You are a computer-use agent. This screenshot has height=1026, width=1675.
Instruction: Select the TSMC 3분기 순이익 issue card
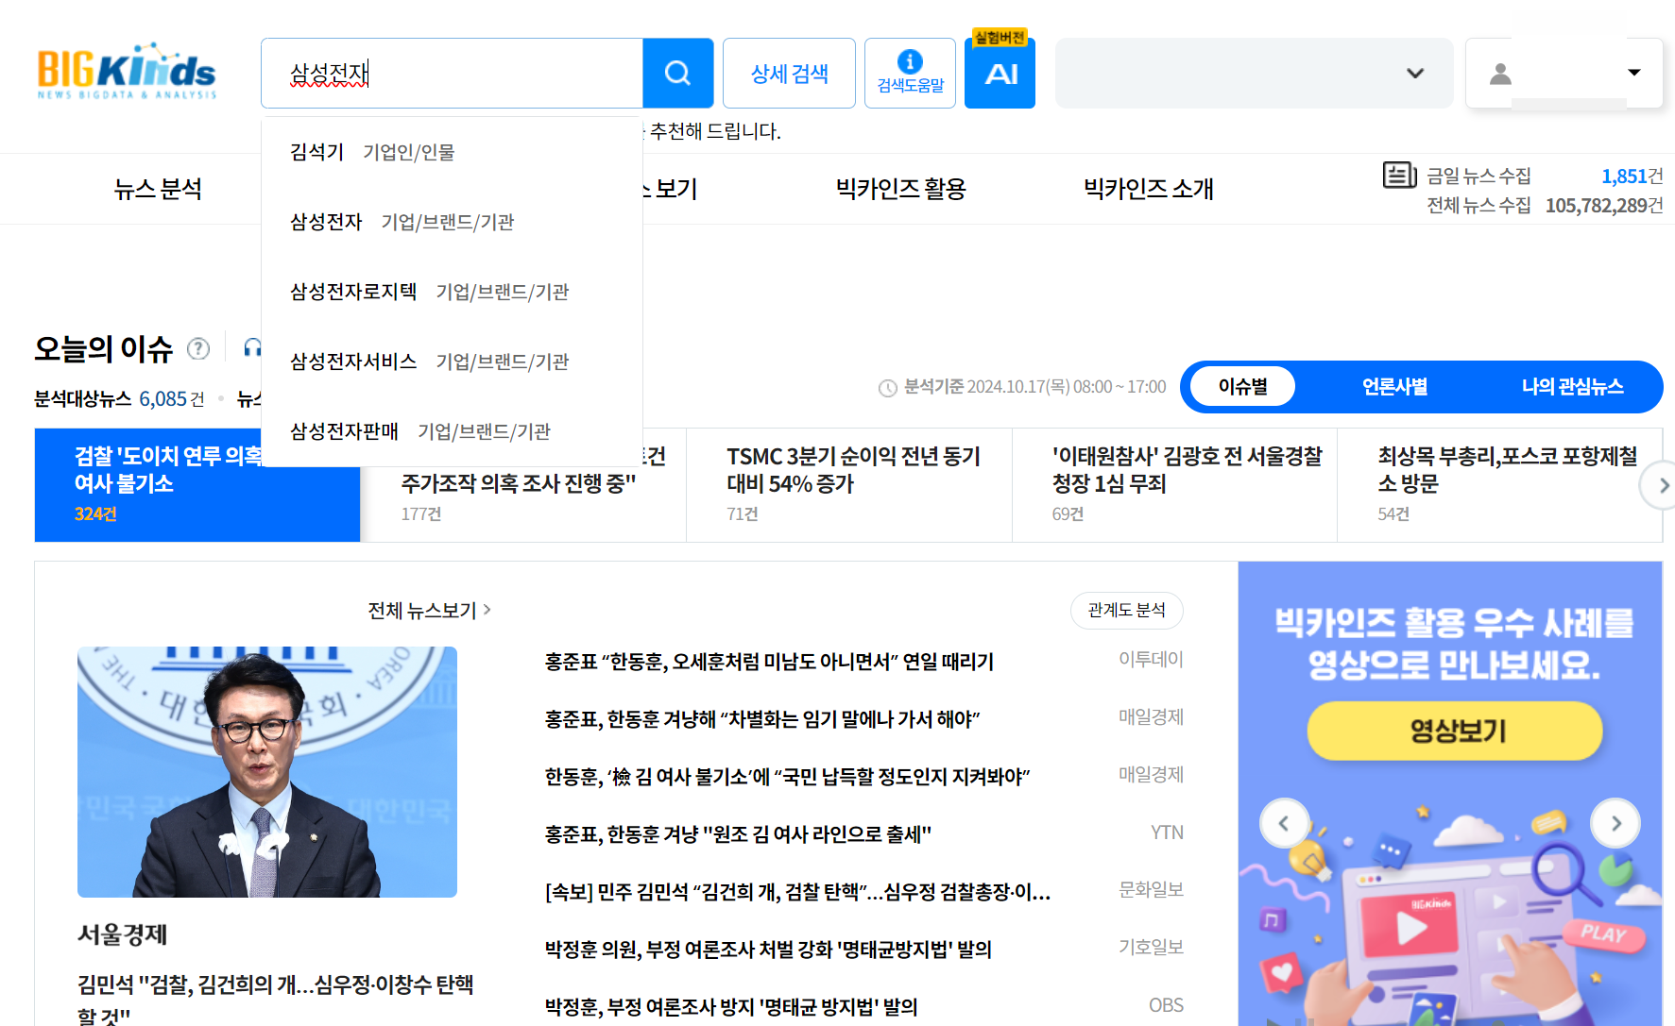(x=849, y=485)
